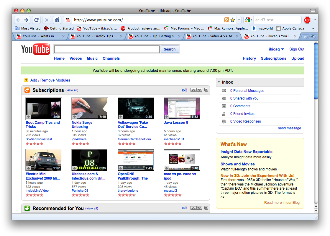Click edit link on Subscriptions module

[x=185, y=90]
